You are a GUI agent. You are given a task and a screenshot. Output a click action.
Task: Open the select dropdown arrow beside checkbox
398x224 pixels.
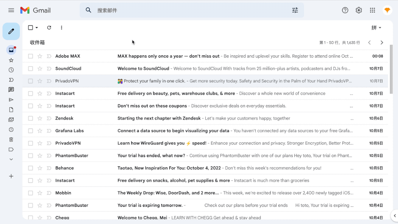coord(37,27)
